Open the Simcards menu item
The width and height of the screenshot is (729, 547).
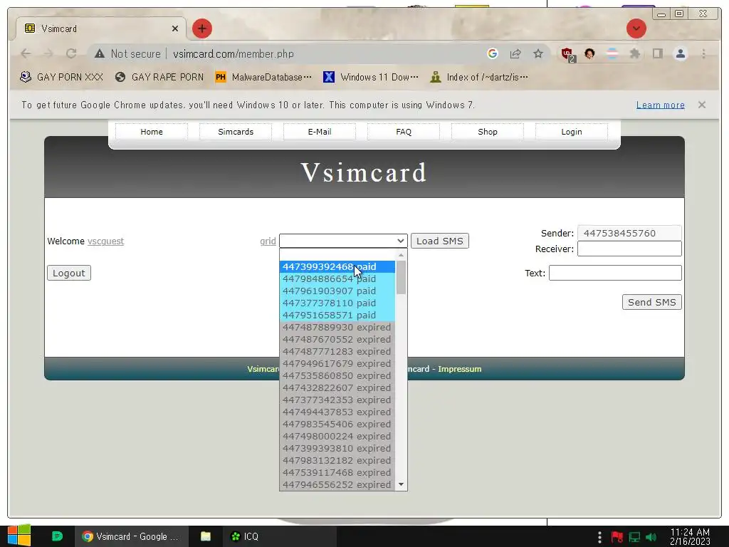(x=236, y=132)
